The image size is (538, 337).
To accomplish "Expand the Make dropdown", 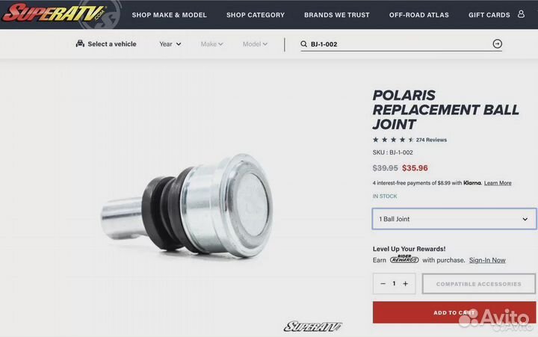I will pos(211,44).
